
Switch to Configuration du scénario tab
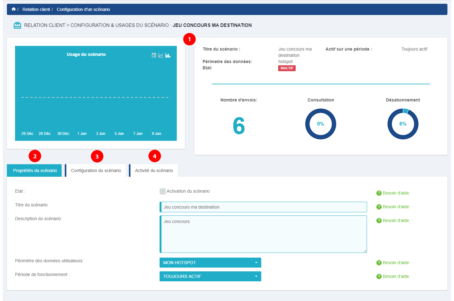coord(96,170)
